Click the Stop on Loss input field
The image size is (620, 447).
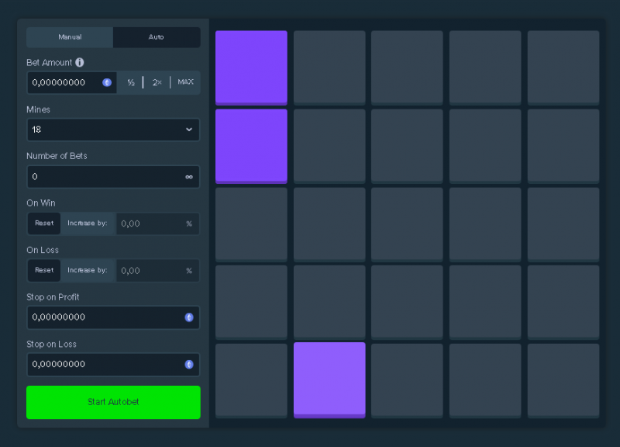[x=113, y=364]
